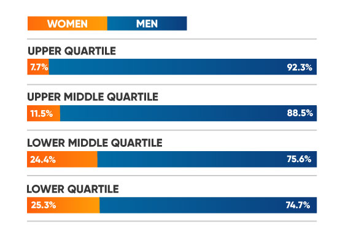Image resolution: width=348 pixels, height=238 pixels.
Task: Click the 75.6% percentage label
Action: tap(299, 159)
